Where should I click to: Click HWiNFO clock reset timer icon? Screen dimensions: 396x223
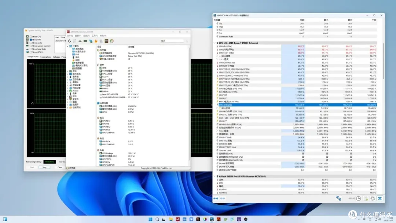pyautogui.click(x=358, y=198)
